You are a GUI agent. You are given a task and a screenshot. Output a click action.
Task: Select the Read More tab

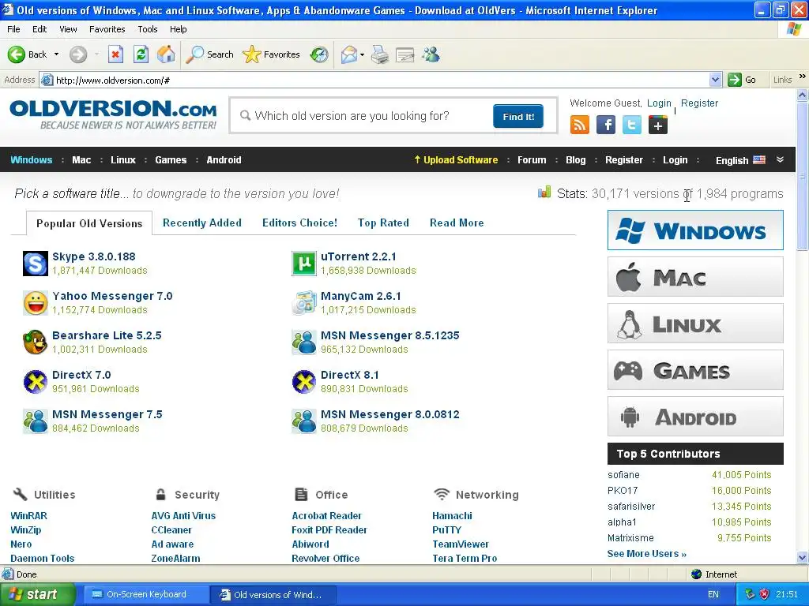(457, 223)
